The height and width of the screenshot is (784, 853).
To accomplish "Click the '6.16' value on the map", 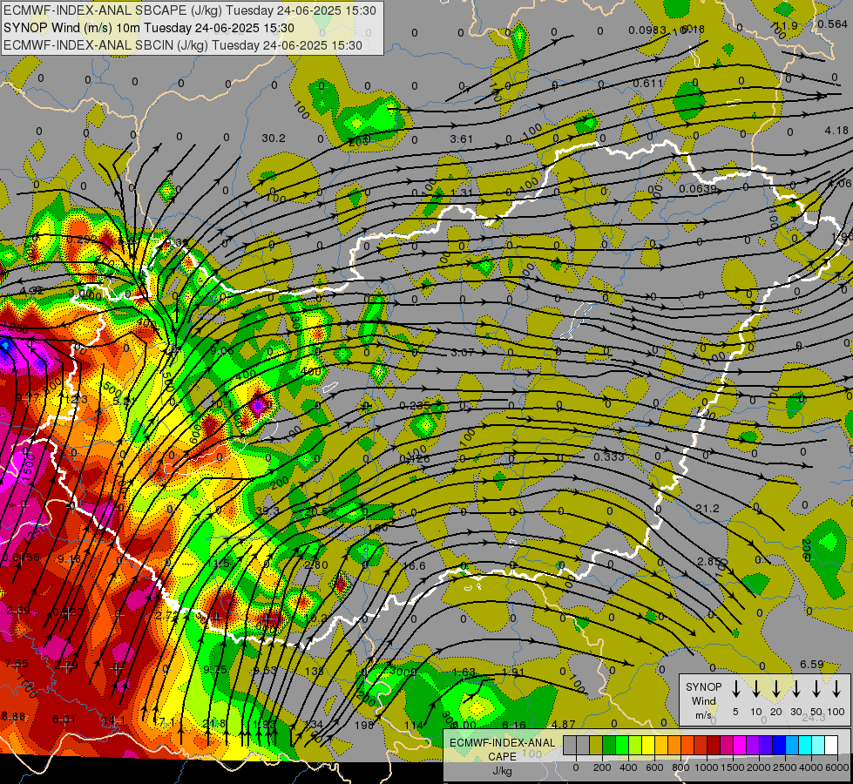I will pos(514,725).
